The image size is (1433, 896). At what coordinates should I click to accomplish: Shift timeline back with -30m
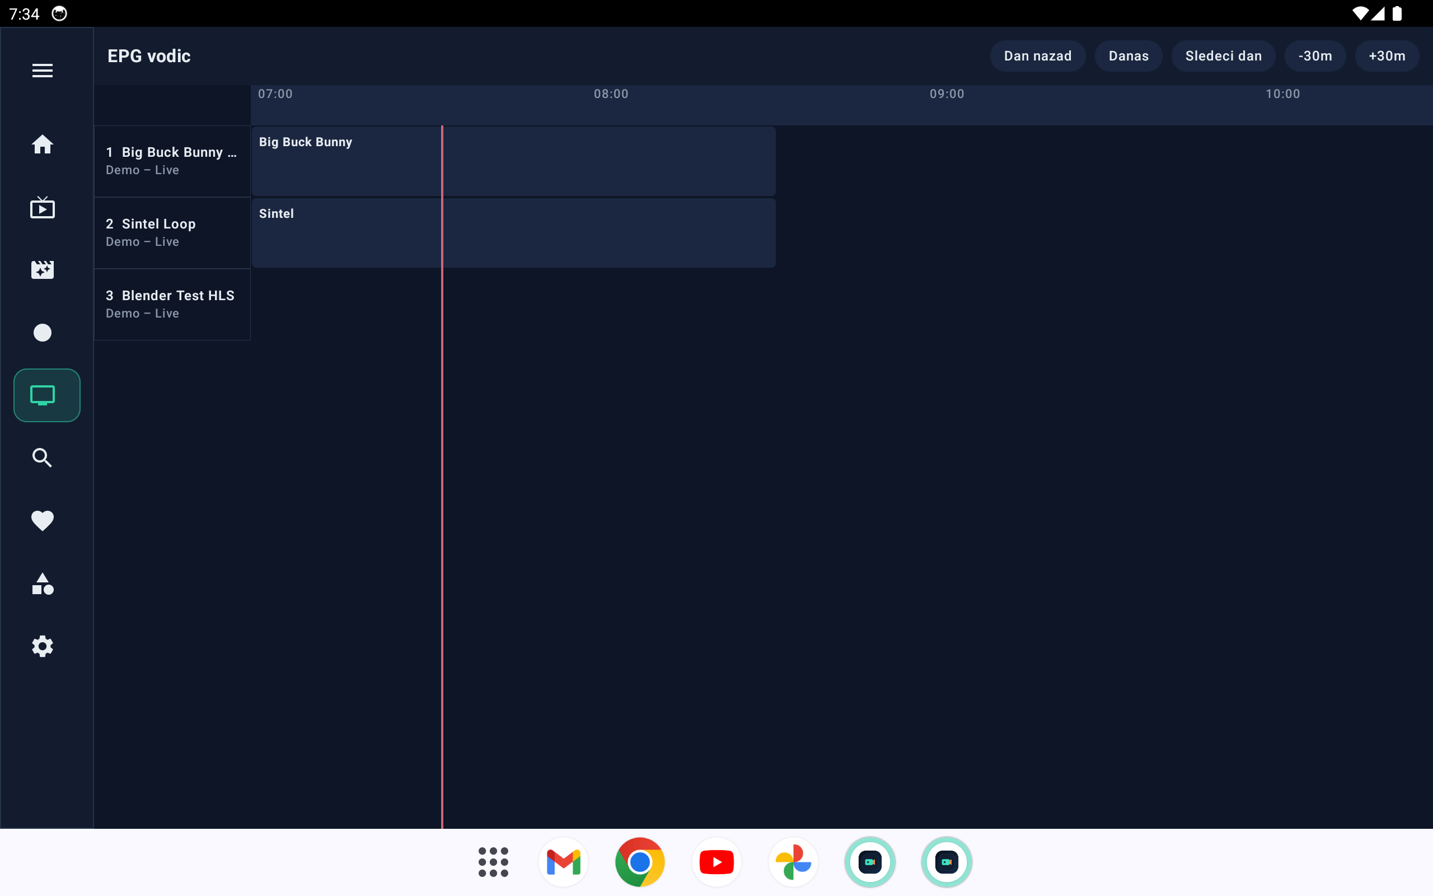point(1314,55)
